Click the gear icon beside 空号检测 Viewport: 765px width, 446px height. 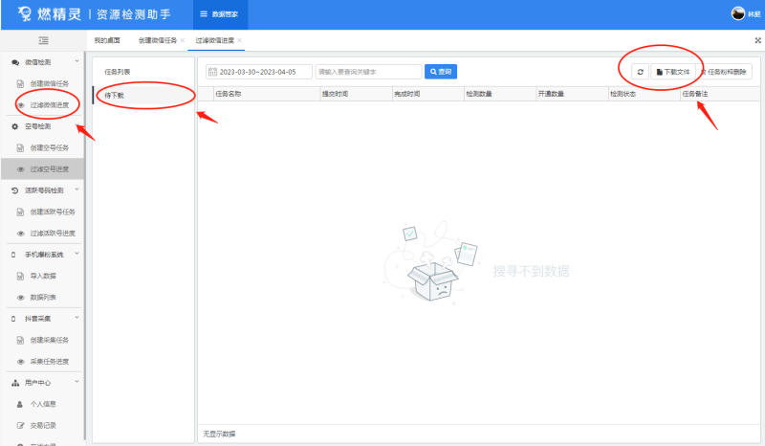coord(15,126)
